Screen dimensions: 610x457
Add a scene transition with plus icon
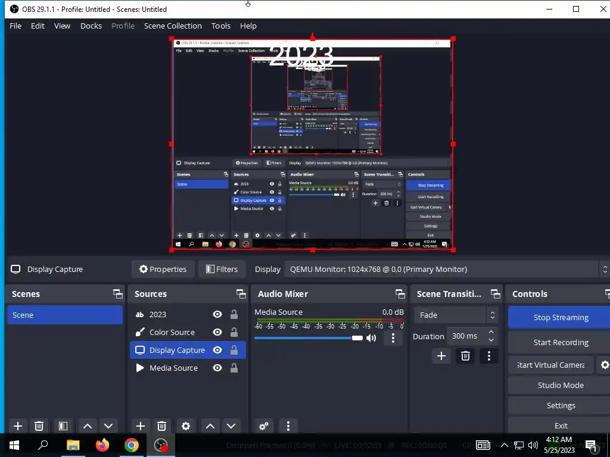click(x=441, y=356)
